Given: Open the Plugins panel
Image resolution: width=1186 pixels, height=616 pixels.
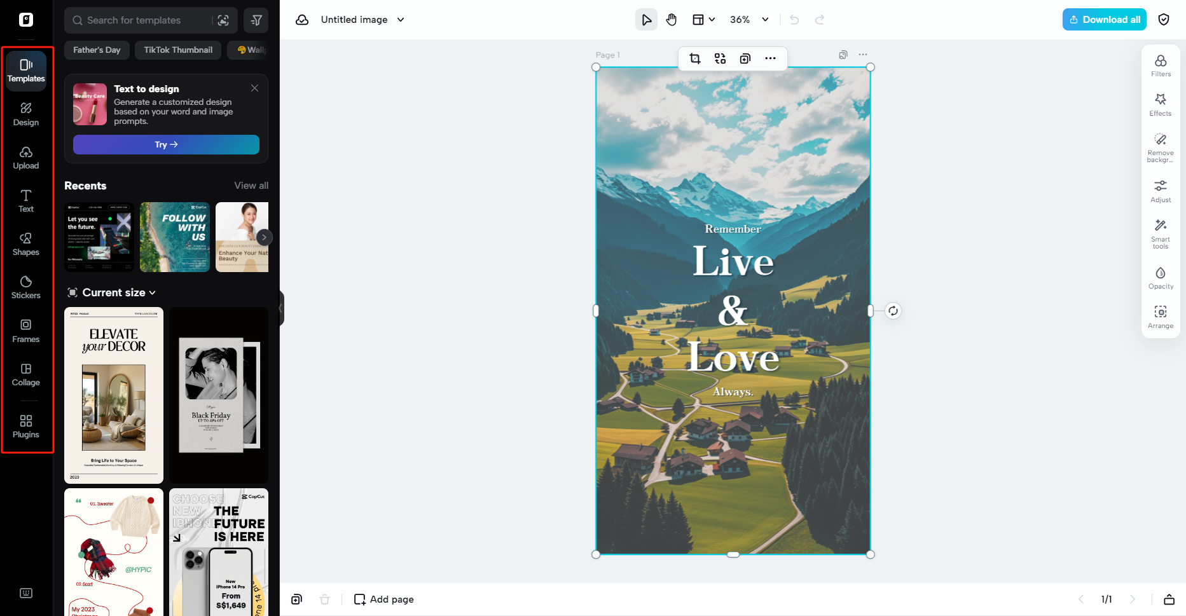Looking at the screenshot, I should click(x=26, y=427).
